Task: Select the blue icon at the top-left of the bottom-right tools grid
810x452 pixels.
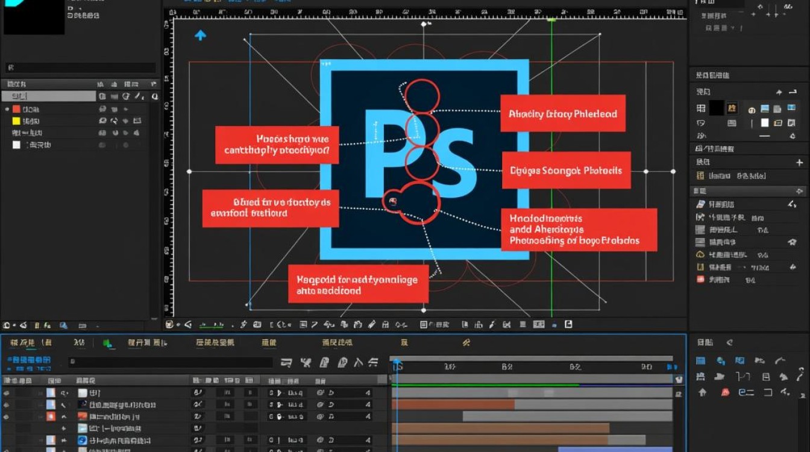Action: [700, 361]
